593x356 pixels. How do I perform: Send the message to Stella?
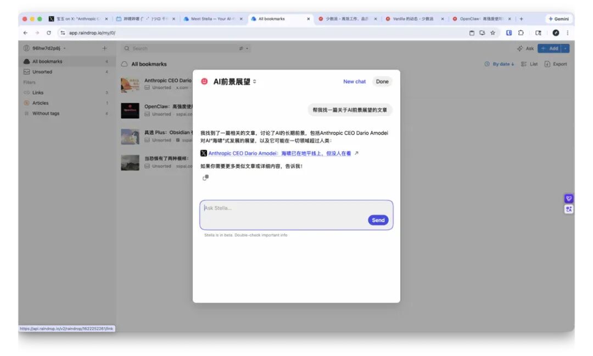[378, 220]
